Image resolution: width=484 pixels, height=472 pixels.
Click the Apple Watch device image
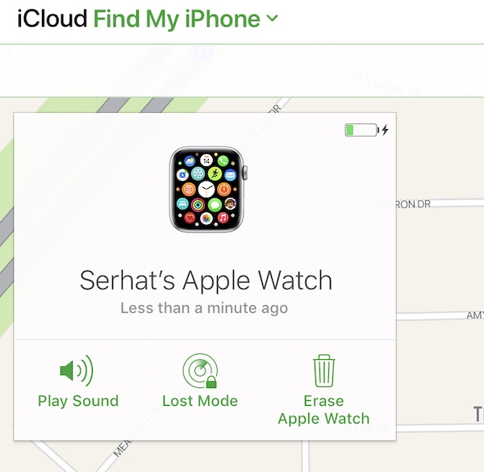(x=208, y=190)
